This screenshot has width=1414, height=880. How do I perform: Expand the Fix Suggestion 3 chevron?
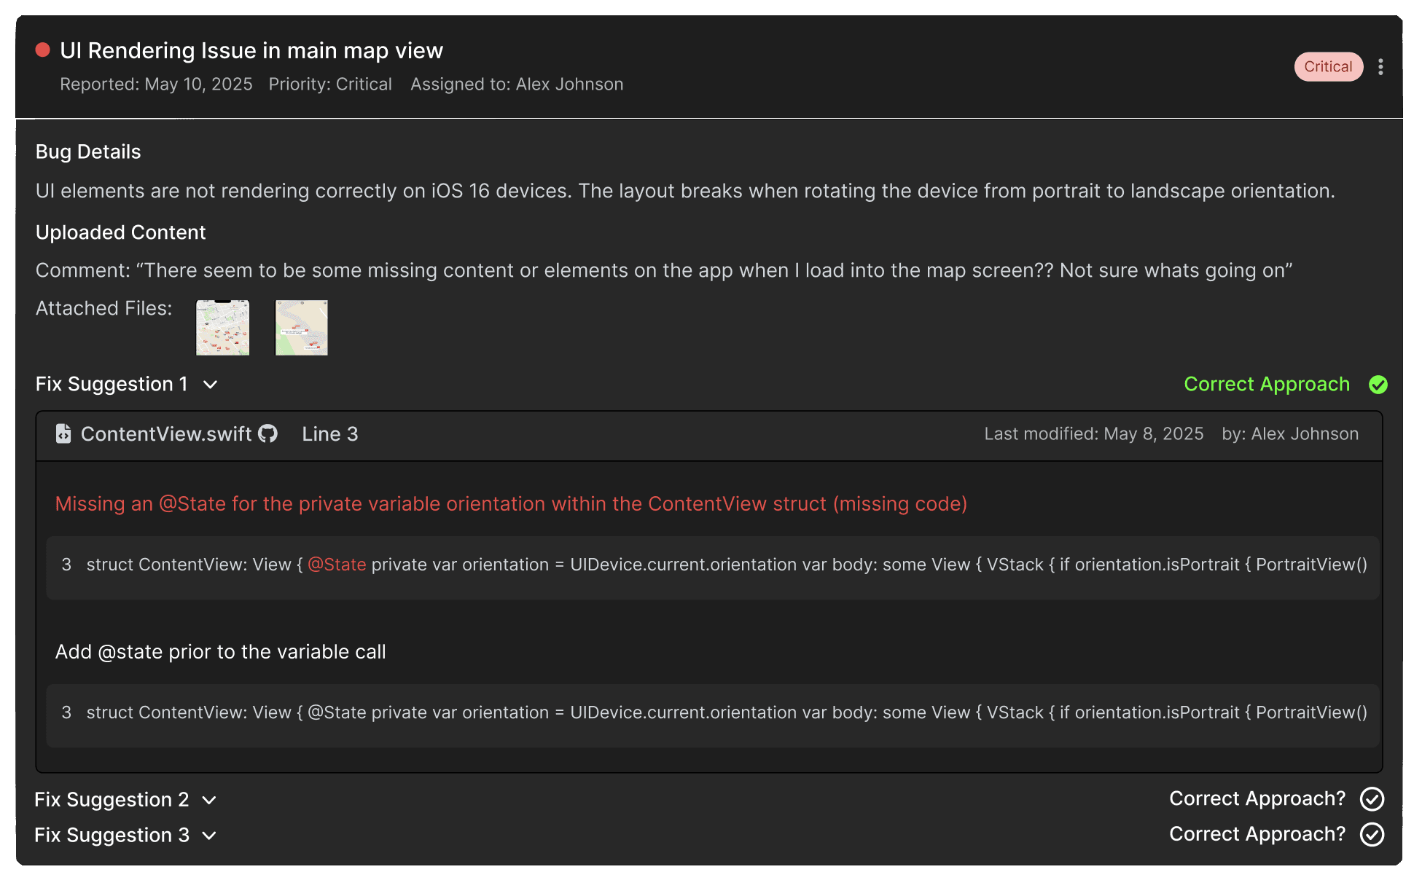[x=209, y=836]
